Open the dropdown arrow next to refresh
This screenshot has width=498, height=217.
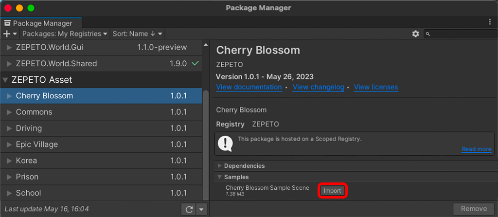[202, 209]
